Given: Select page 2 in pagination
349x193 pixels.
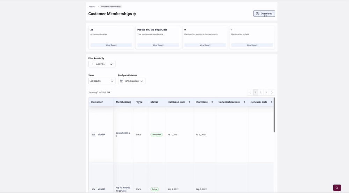Looking at the screenshot, I should tap(261, 93).
